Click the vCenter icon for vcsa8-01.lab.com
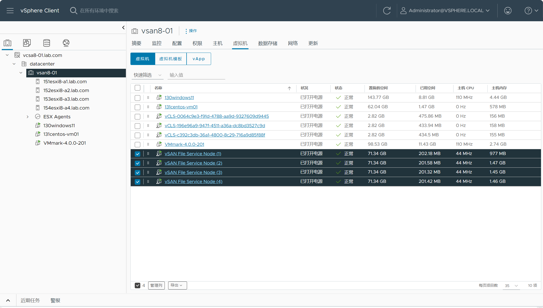 (17, 55)
